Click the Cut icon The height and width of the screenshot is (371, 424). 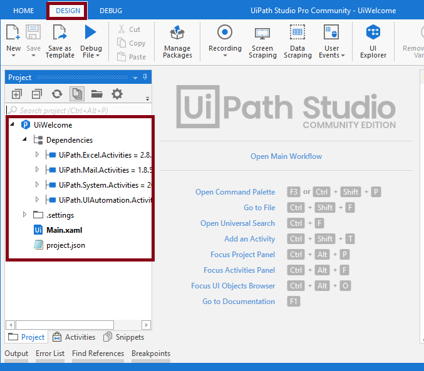pyautogui.click(x=122, y=29)
